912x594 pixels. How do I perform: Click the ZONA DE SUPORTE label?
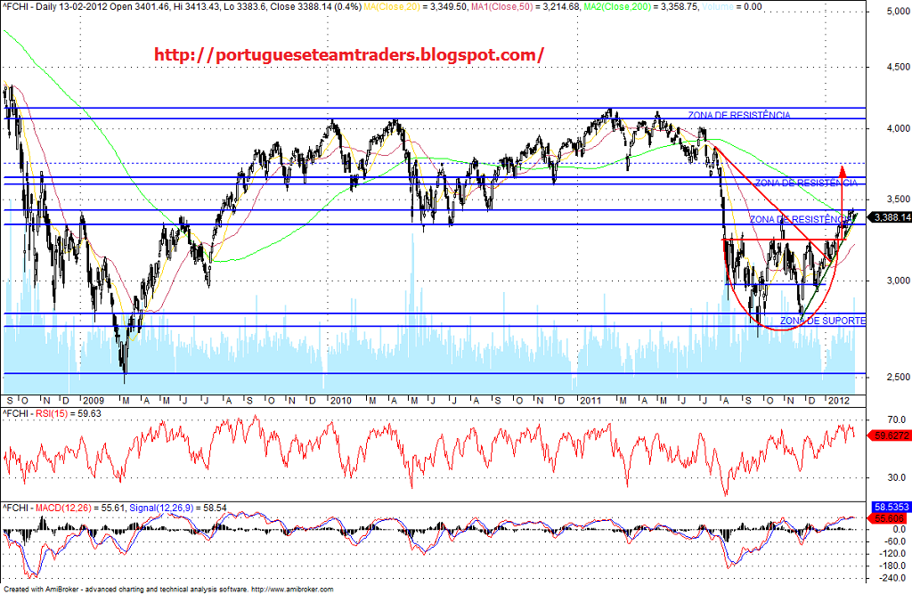click(x=822, y=321)
